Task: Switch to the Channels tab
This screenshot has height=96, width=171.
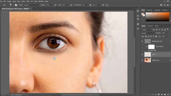Action: click(150, 26)
